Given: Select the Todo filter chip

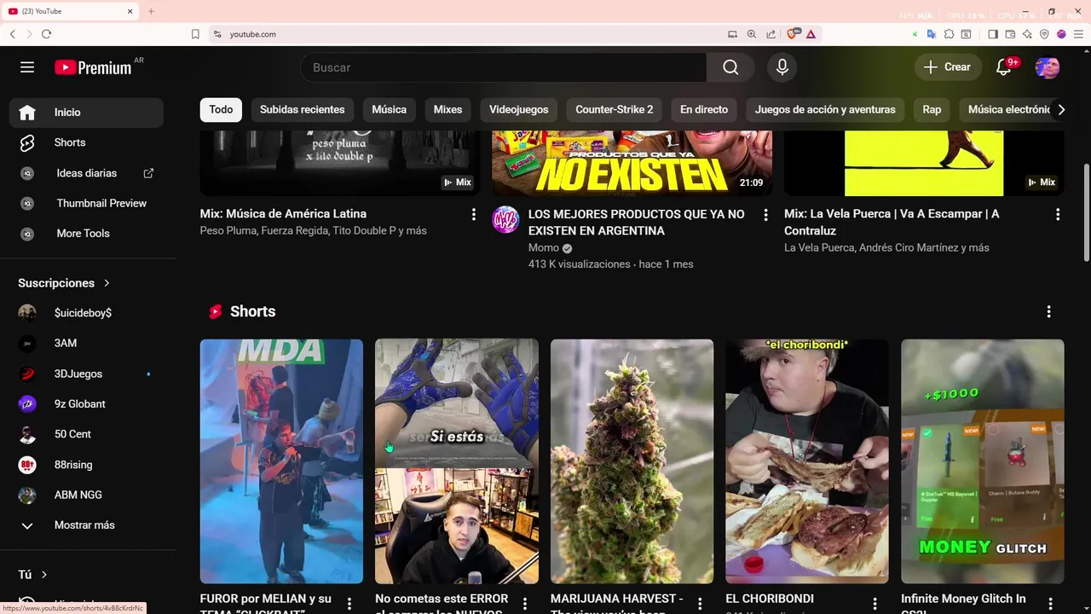Looking at the screenshot, I should 221,110.
